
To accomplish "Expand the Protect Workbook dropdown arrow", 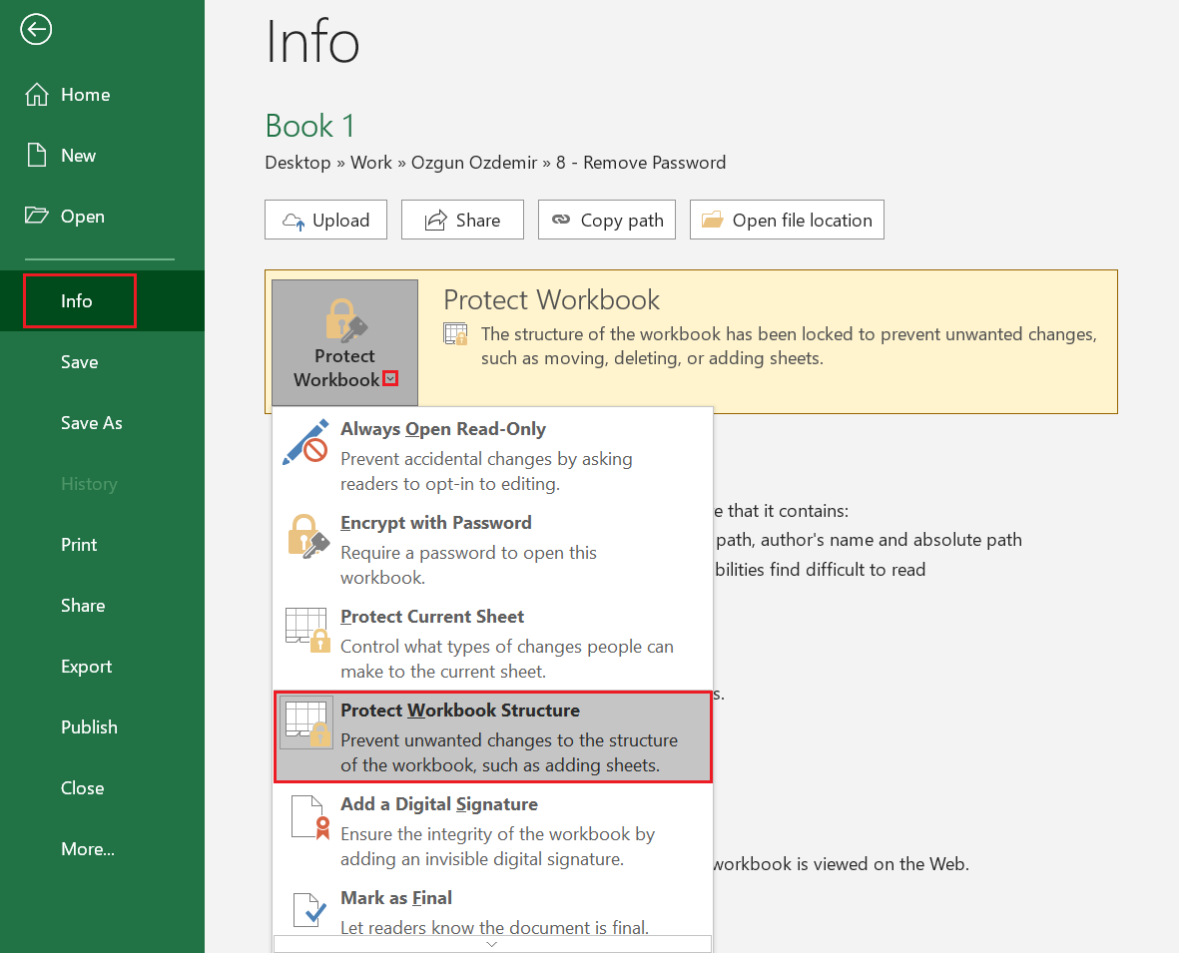I will tap(390, 379).
